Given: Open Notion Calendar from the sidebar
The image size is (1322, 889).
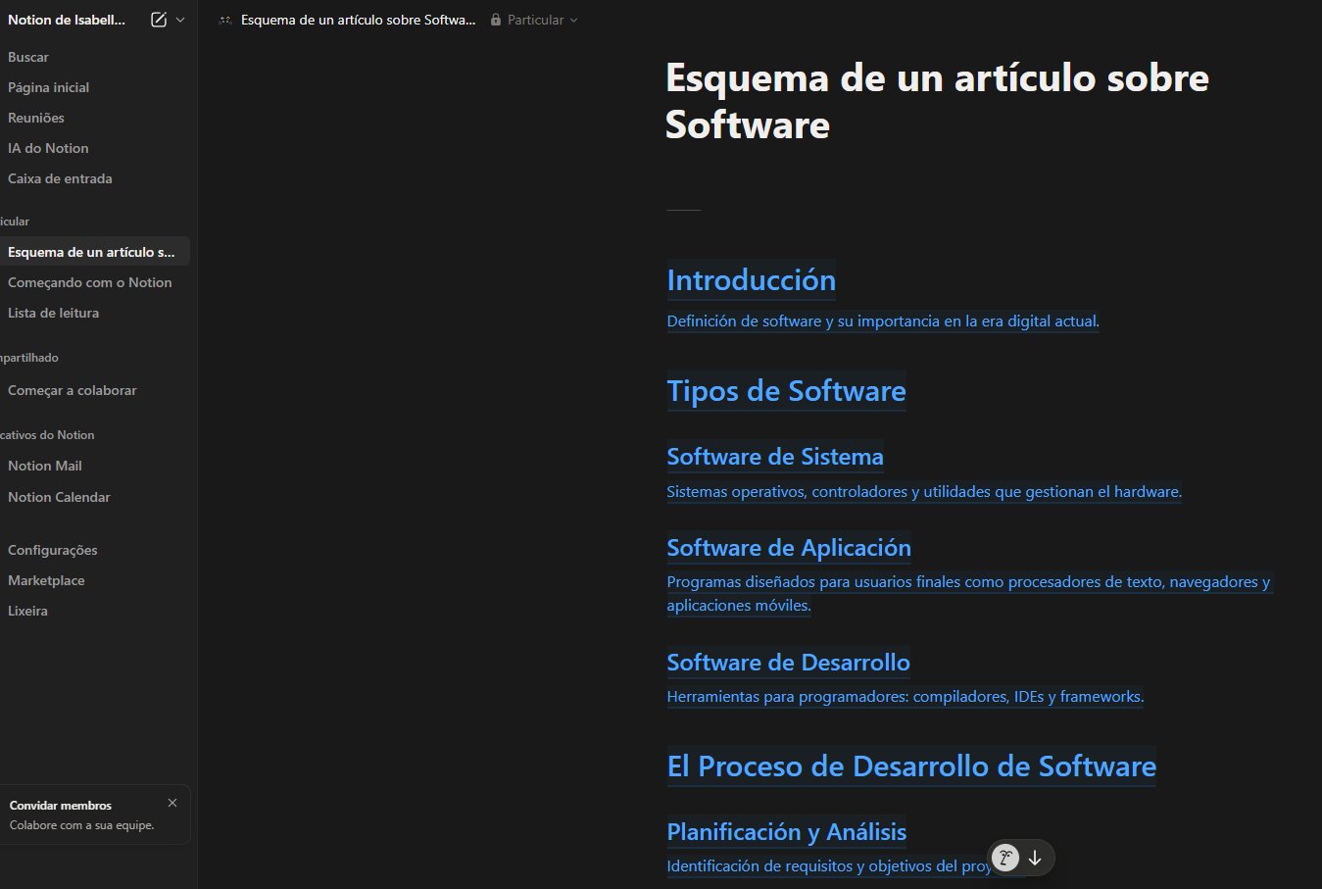Looking at the screenshot, I should (x=59, y=497).
